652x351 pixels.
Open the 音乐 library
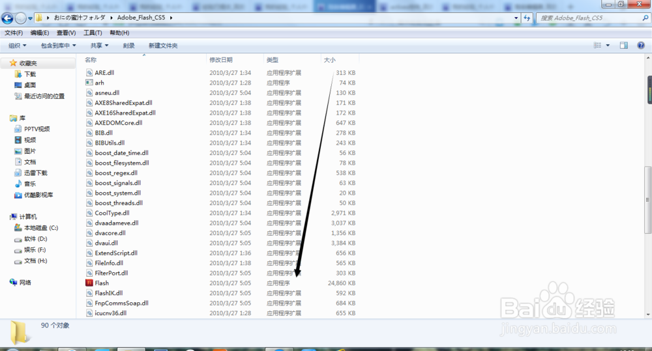pos(30,184)
